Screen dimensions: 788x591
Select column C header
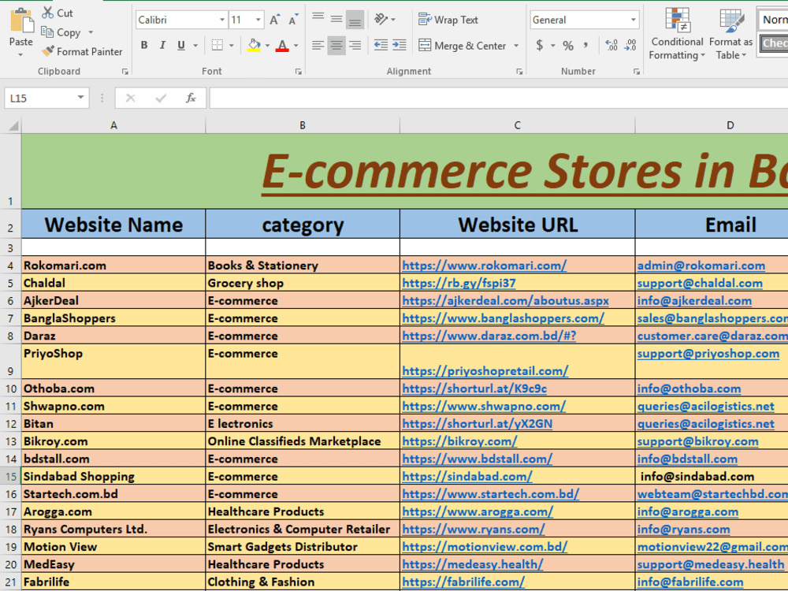pos(517,125)
